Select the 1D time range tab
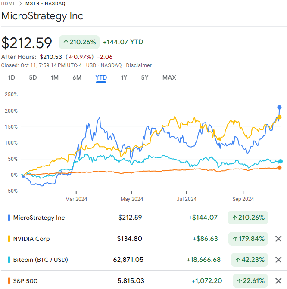 point(12,78)
